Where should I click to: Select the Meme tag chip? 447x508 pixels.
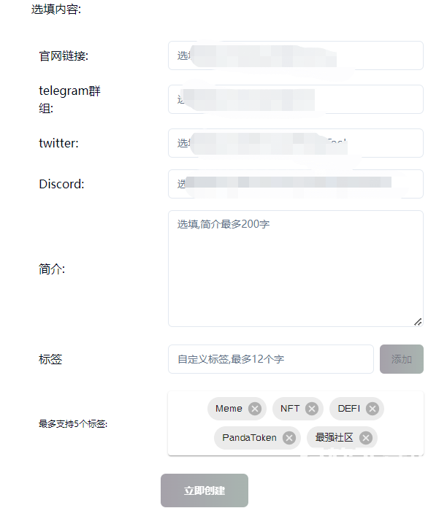click(x=229, y=409)
